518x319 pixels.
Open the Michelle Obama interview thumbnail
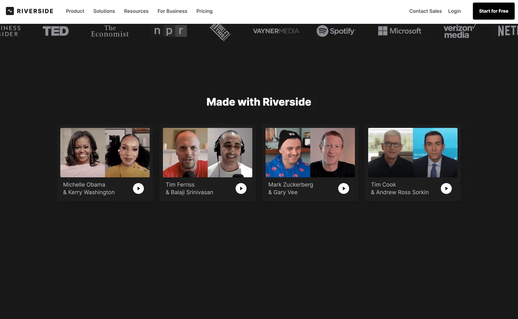pos(105,153)
